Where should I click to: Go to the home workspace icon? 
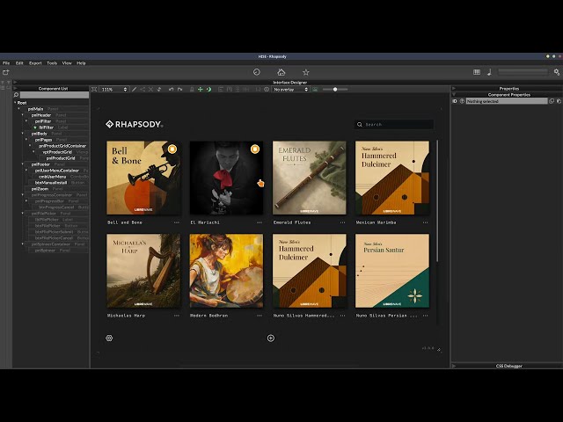point(281,72)
